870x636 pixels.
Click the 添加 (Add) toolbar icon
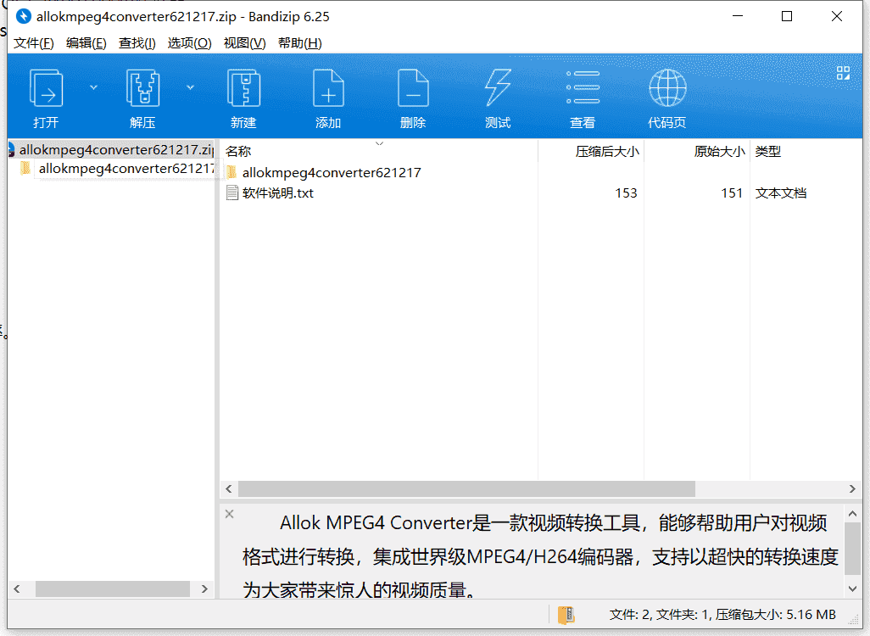328,88
